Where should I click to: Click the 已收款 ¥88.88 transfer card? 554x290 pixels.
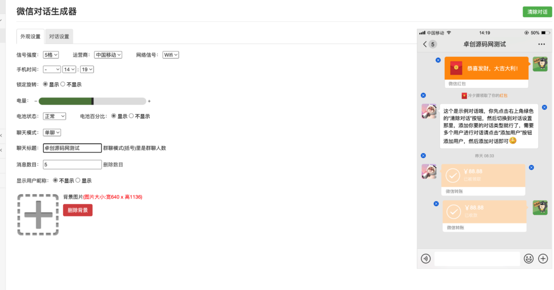pyautogui.click(x=484, y=216)
